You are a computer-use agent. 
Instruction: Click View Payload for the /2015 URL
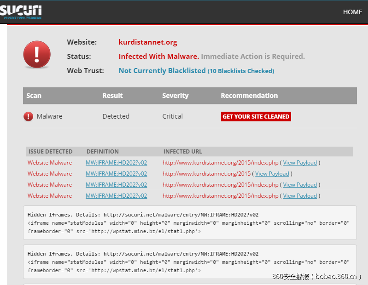[272, 174]
